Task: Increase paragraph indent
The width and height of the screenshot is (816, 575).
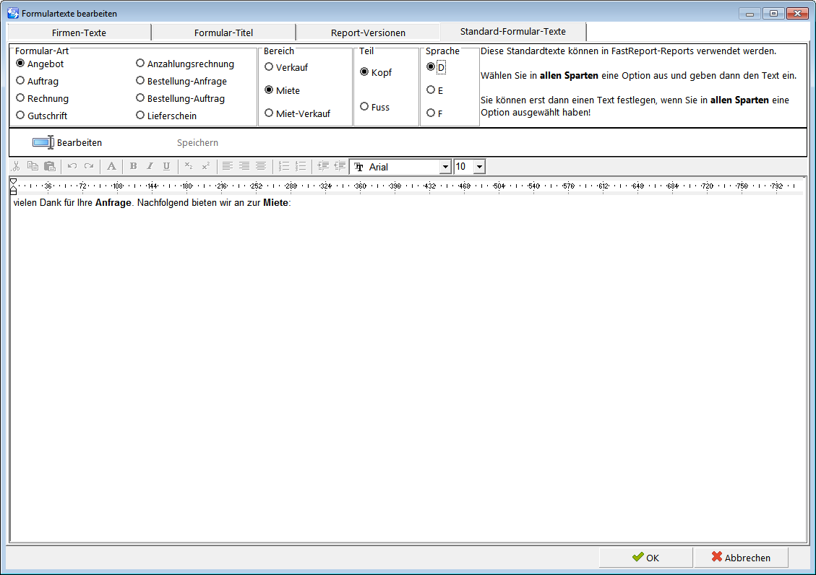Action: (323, 166)
